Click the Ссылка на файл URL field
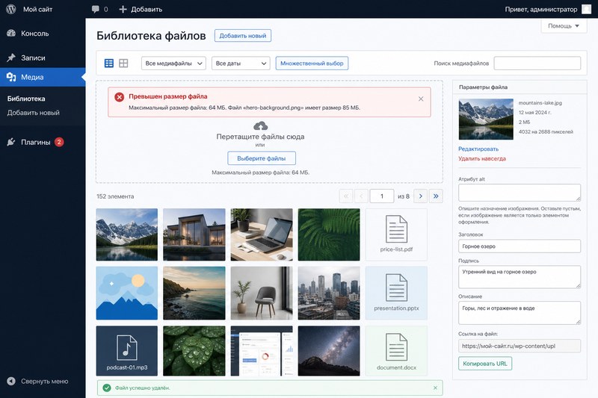This screenshot has width=598, height=398. click(x=520, y=346)
